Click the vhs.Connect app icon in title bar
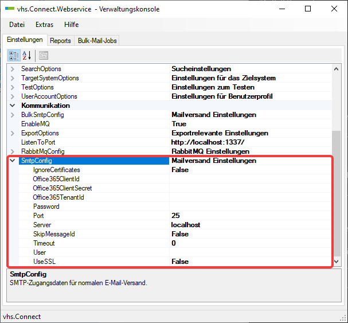Viewport: 348px width, 323px height. 10,9
